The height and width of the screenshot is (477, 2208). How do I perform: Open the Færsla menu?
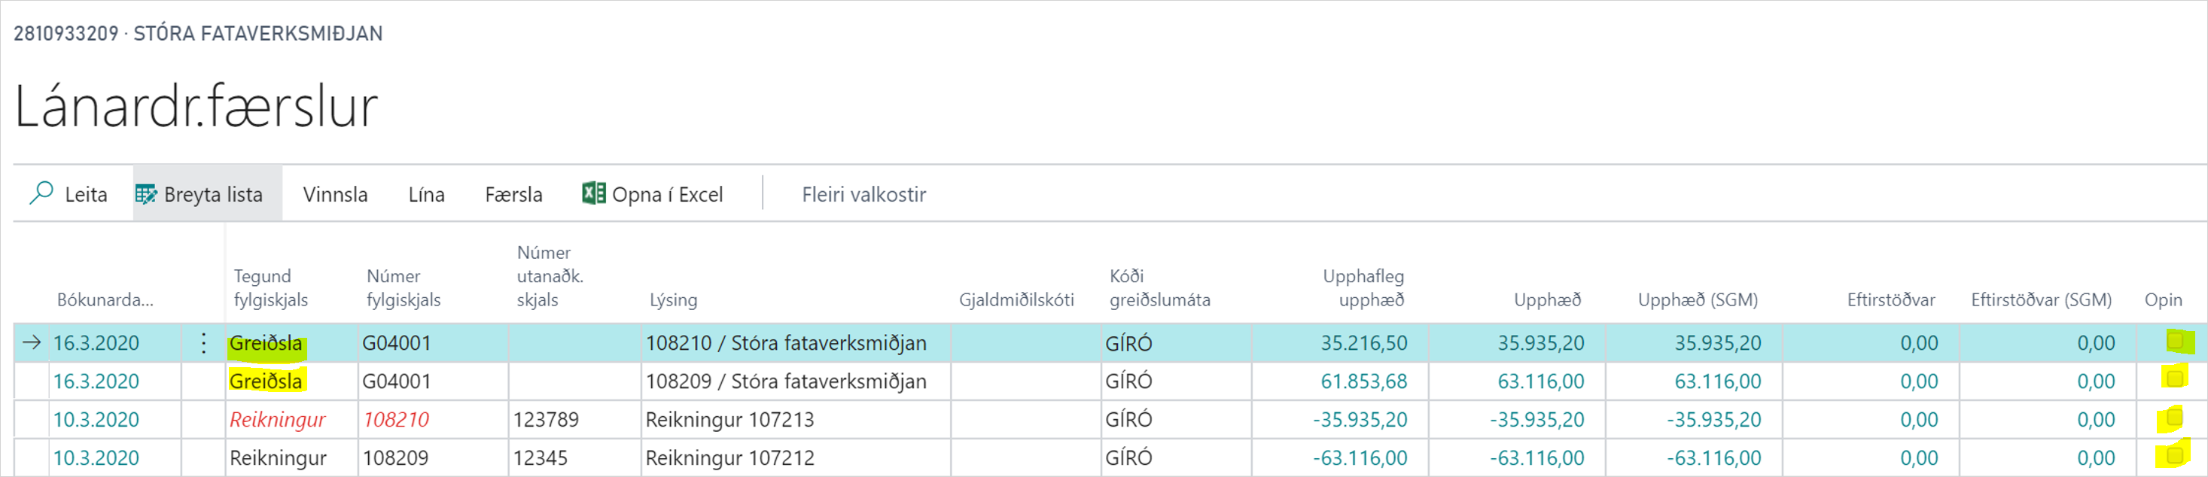coord(513,194)
